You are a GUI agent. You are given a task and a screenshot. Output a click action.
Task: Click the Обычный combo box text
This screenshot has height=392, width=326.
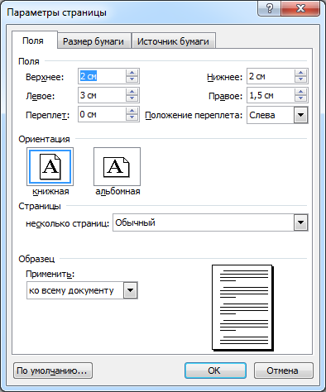(x=135, y=222)
